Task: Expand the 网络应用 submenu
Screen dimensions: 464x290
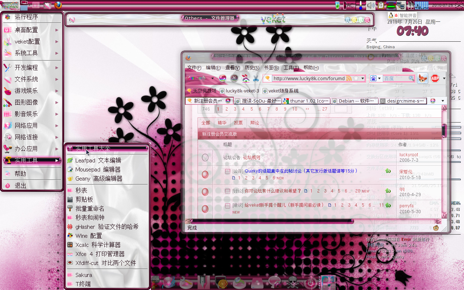Action: click(x=32, y=125)
